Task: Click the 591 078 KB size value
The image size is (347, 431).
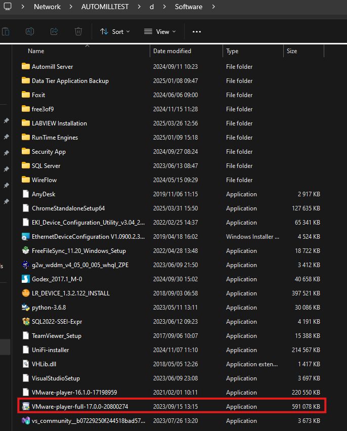Action: [x=306, y=407]
